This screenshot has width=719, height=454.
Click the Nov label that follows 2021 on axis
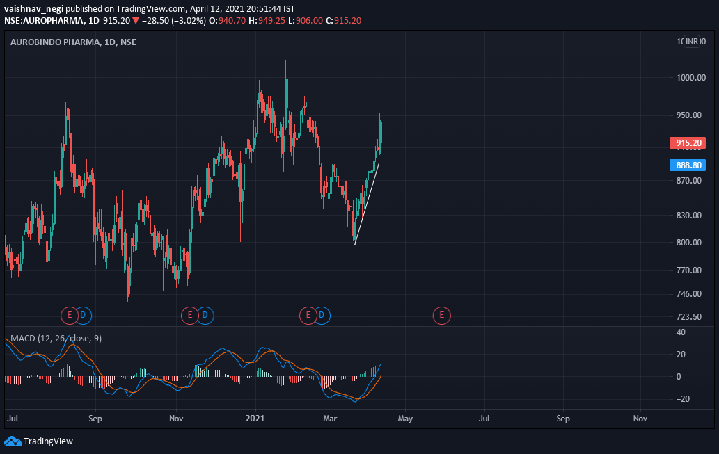pyautogui.click(x=640, y=419)
